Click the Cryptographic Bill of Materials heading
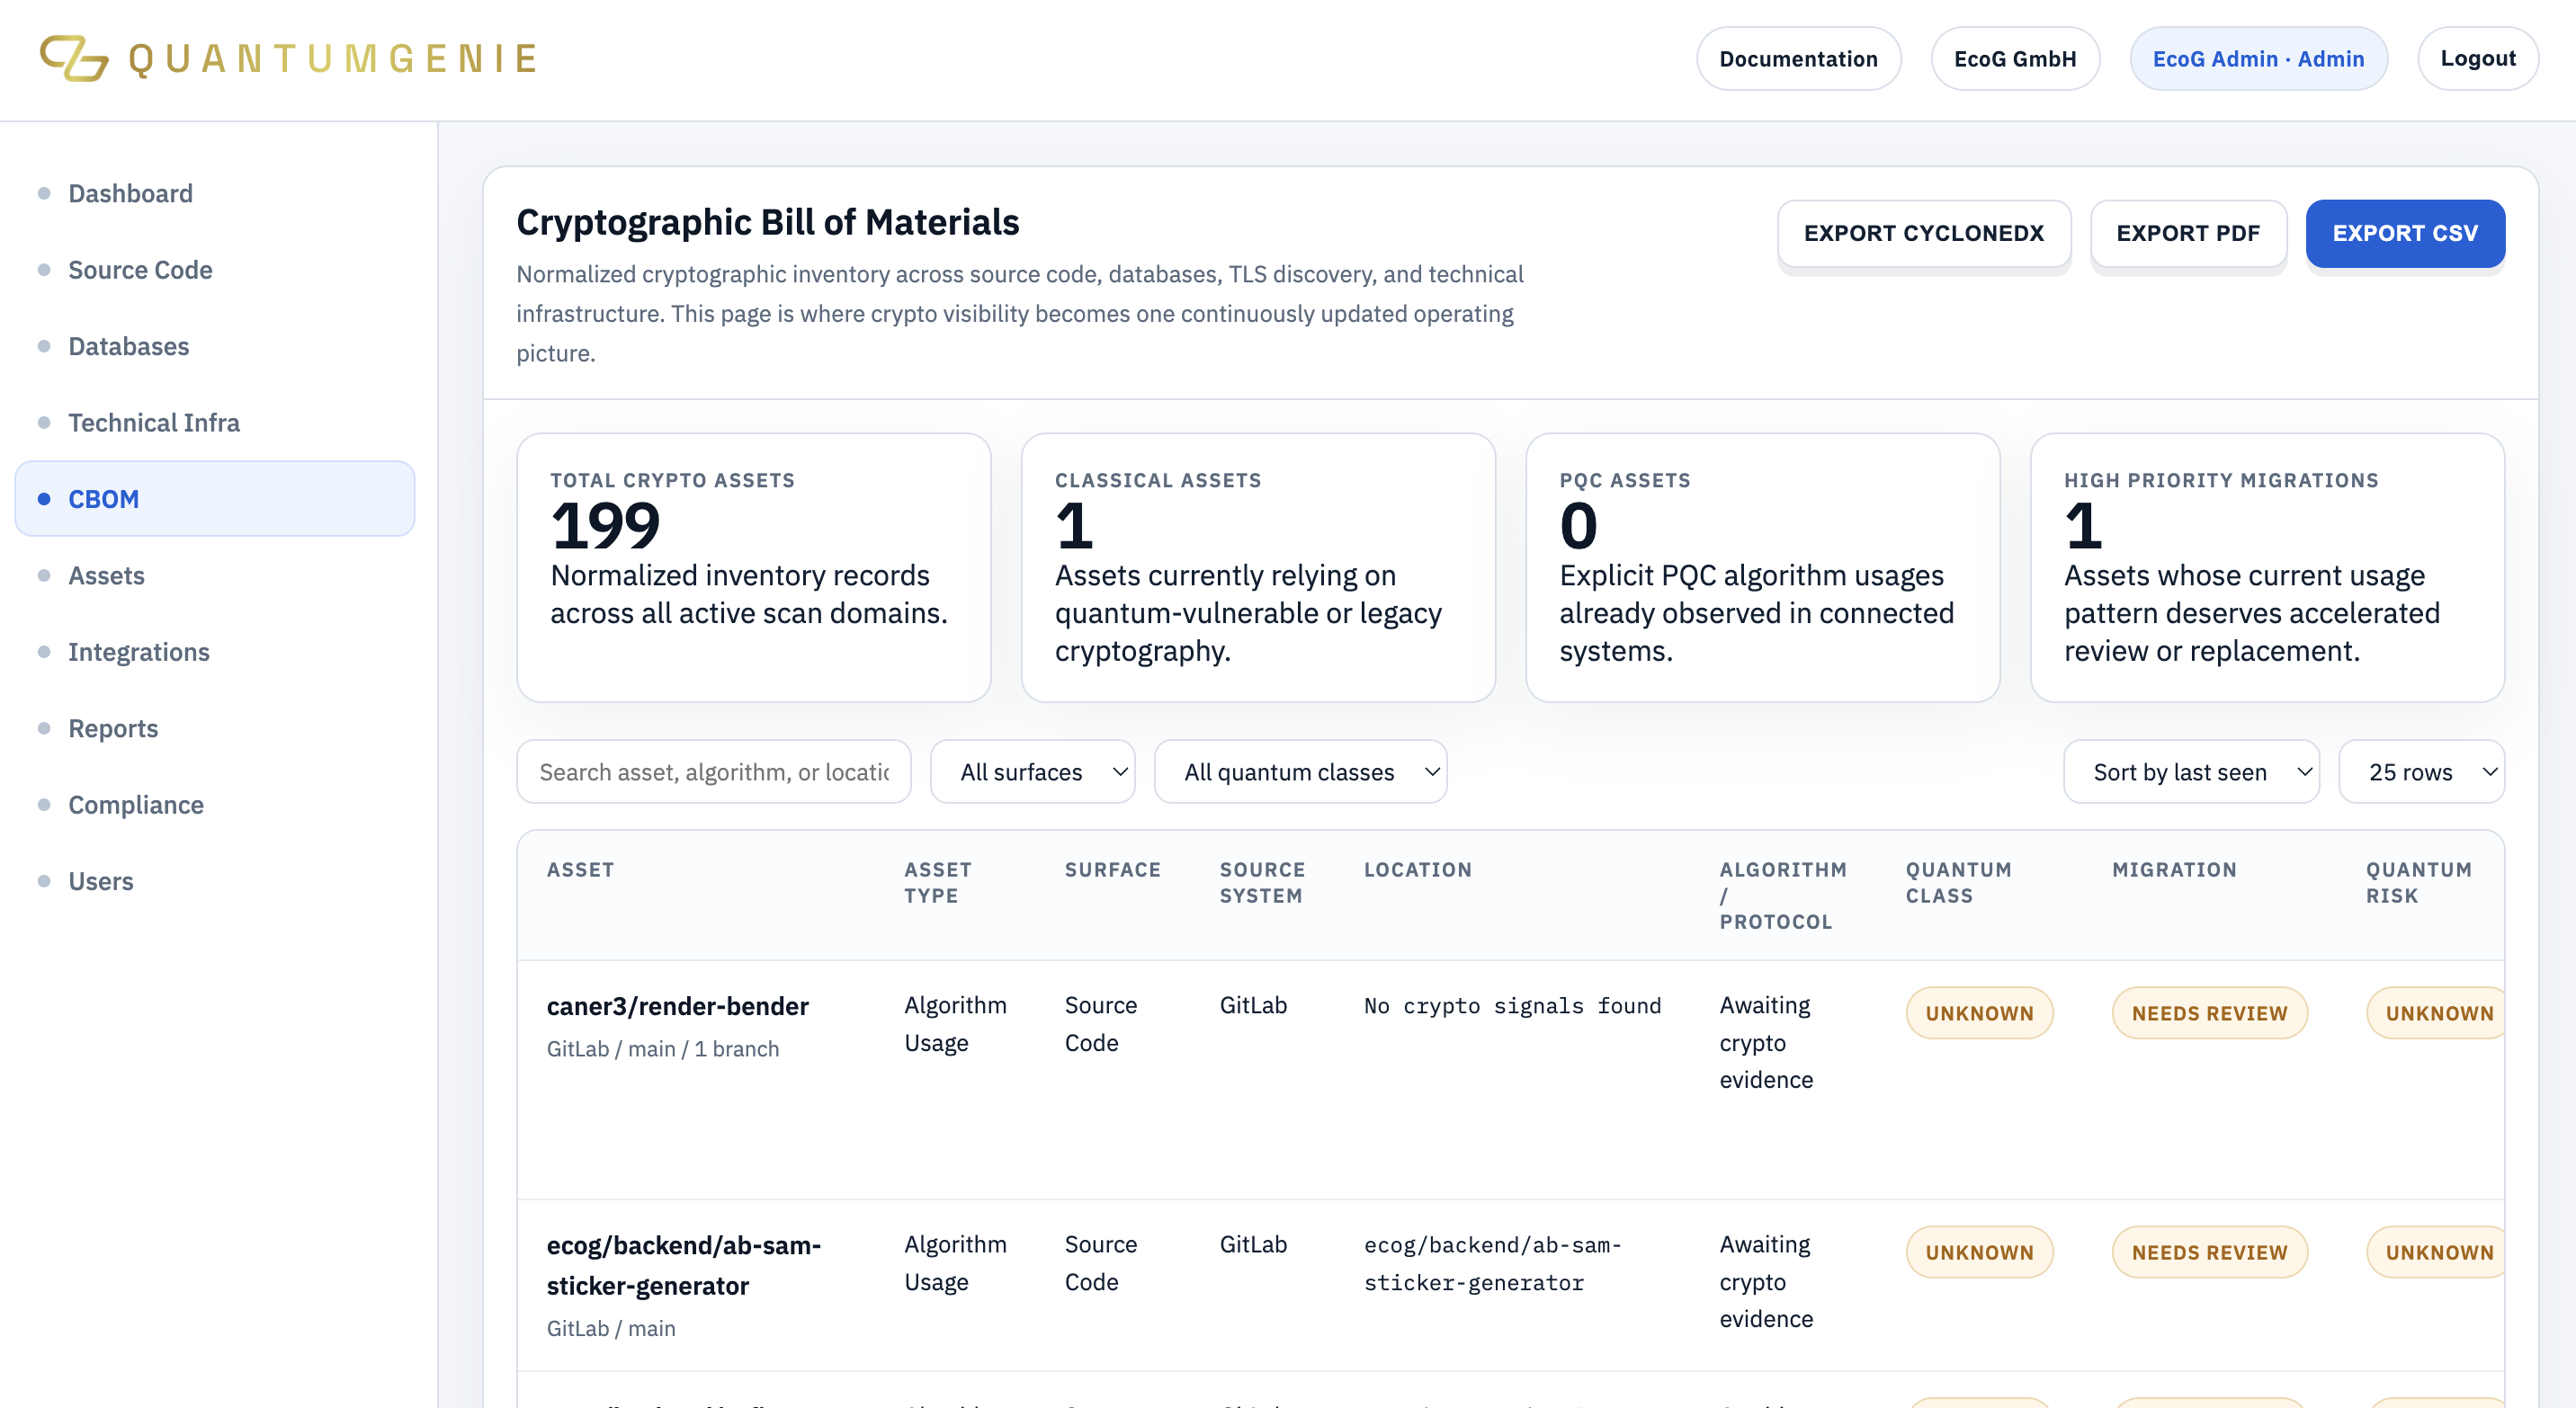Viewport: 2576px width, 1408px height. [767, 222]
